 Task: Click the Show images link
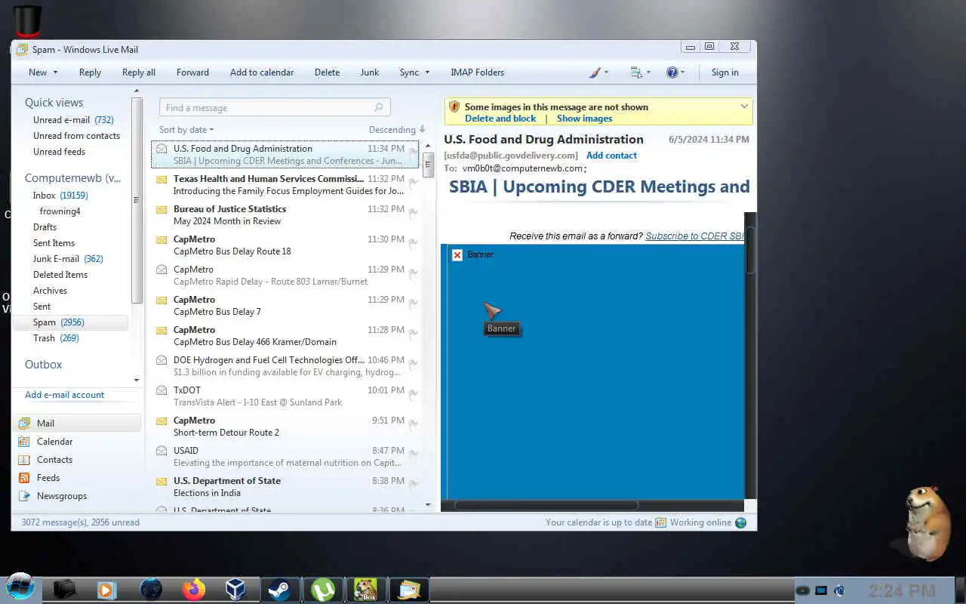(x=584, y=119)
